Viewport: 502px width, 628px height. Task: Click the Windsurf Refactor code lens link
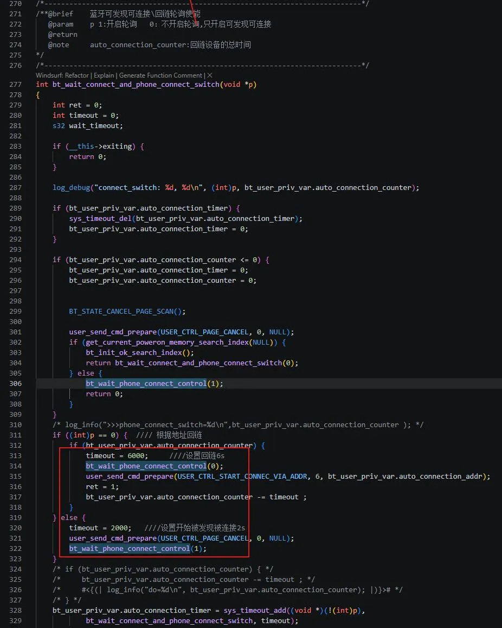pos(62,75)
